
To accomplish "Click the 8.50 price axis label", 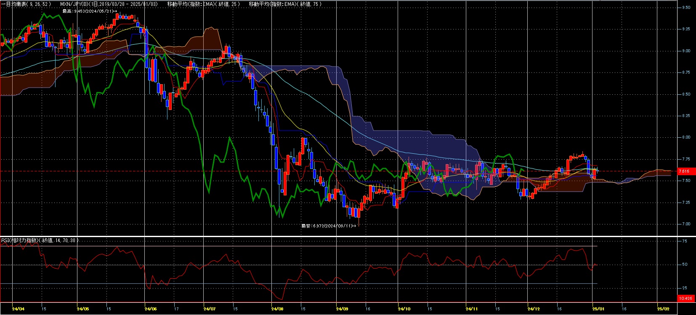I will 686,94.
